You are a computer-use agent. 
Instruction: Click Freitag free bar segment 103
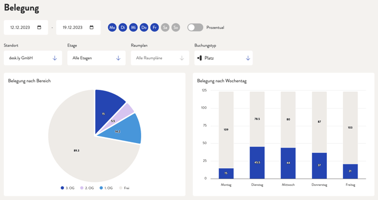point(351,128)
